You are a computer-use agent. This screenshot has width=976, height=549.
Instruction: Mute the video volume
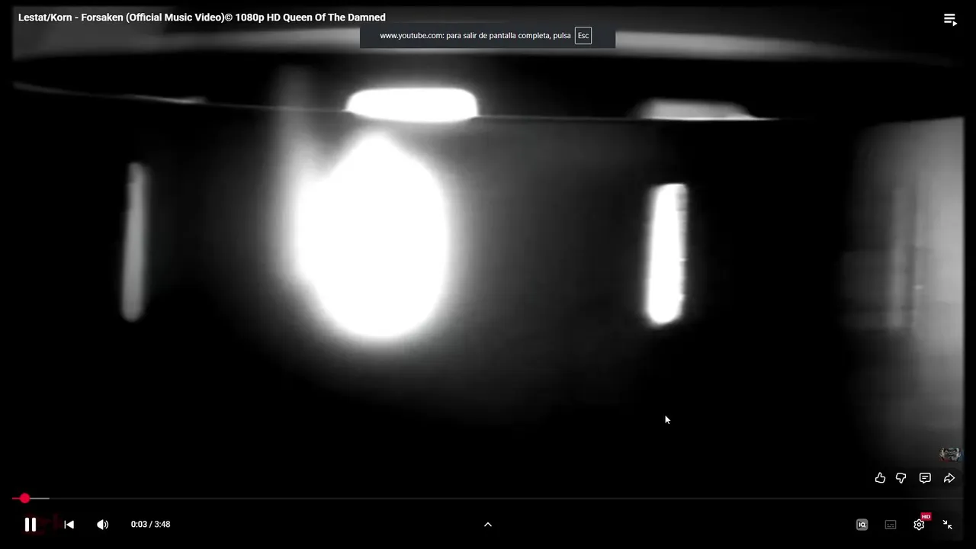pyautogui.click(x=103, y=524)
